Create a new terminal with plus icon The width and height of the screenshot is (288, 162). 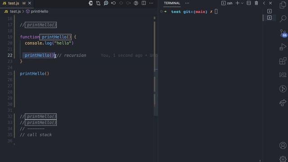click(x=237, y=3)
